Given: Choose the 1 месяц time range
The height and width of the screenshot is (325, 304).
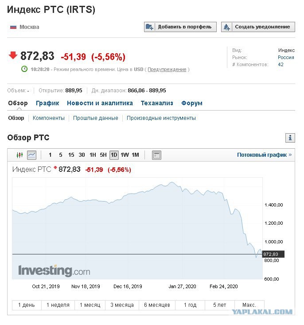Looking at the screenshot, I should click(x=90, y=305).
